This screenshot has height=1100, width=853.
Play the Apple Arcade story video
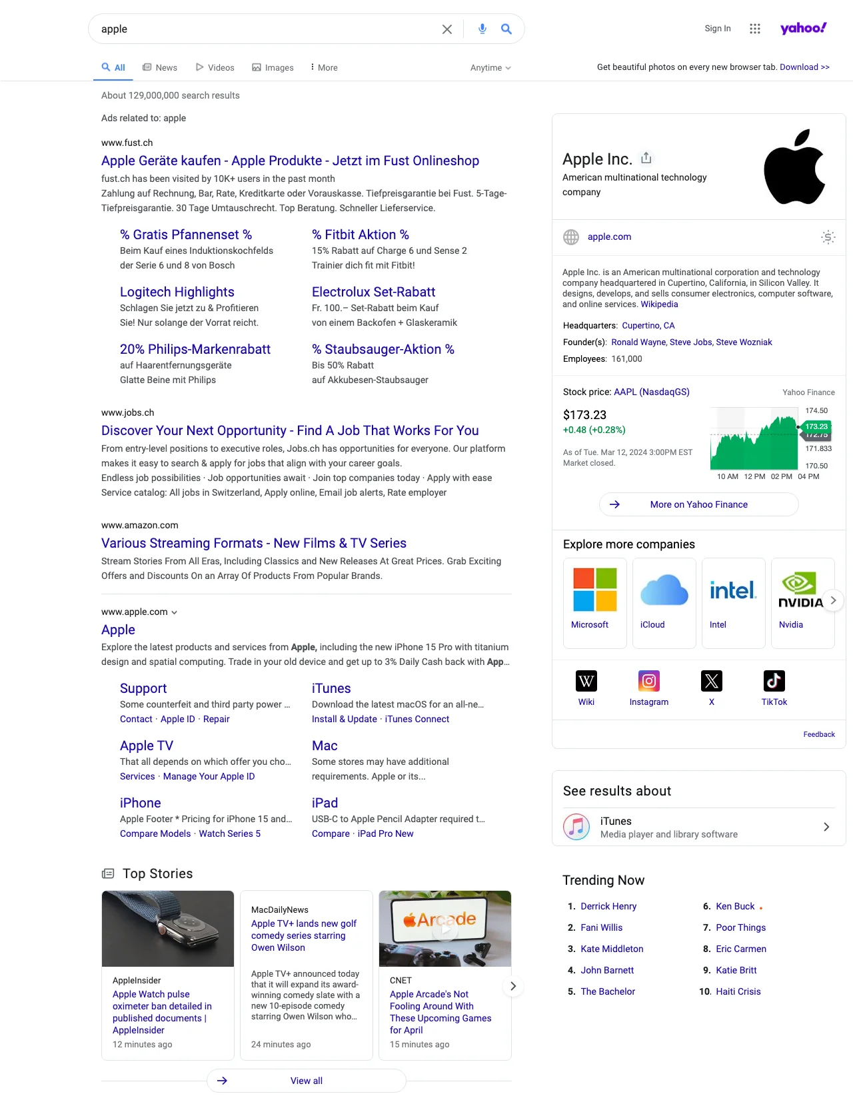pyautogui.click(x=445, y=929)
